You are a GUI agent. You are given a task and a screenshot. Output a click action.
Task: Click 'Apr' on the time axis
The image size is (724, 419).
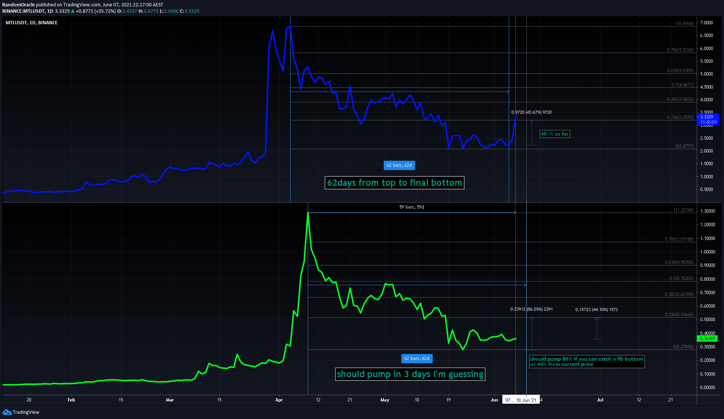pyautogui.click(x=279, y=400)
